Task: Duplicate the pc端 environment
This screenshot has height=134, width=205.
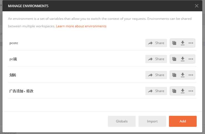Action: [174, 59]
